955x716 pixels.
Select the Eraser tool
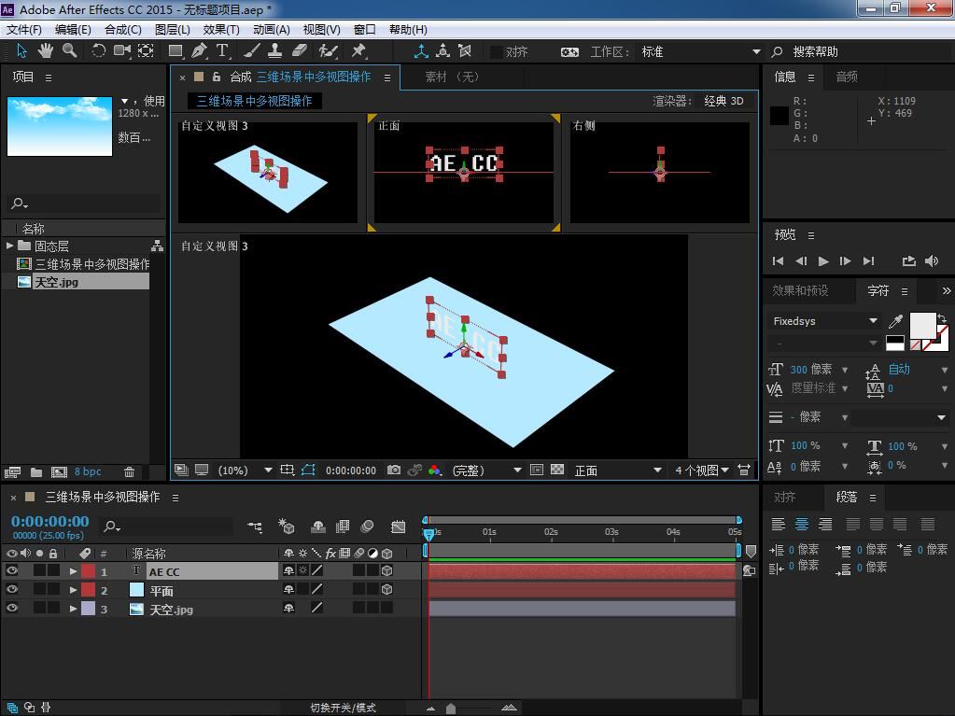[x=299, y=51]
